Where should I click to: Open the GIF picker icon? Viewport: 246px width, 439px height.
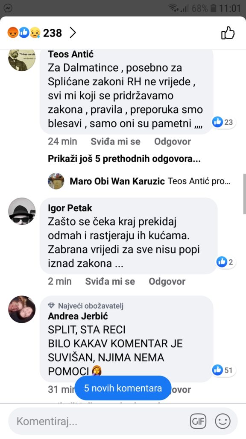(x=198, y=421)
